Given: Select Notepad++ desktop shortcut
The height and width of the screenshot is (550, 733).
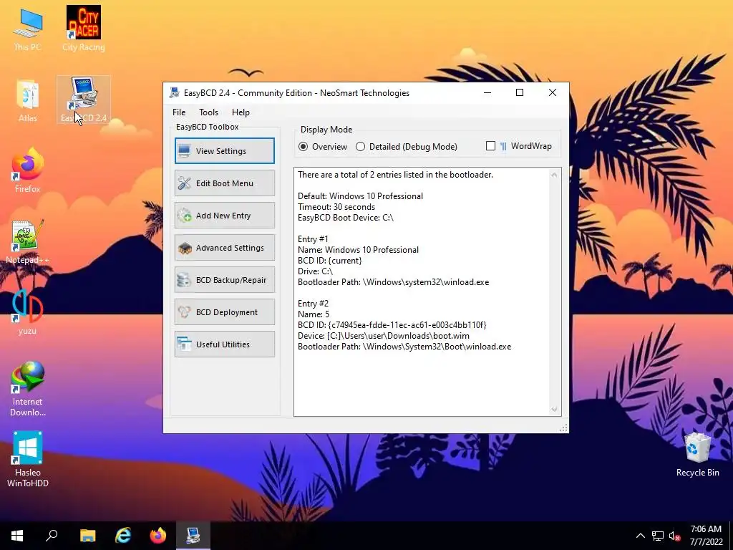Looking at the screenshot, I should 28,242.
